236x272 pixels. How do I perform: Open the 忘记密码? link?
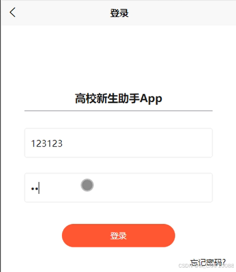[208, 263]
